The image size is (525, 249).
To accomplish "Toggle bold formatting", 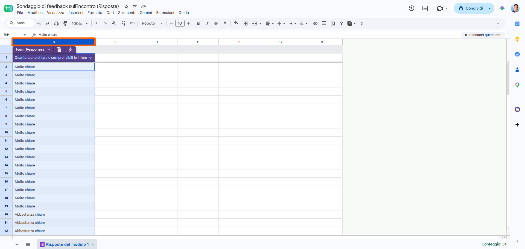I will coord(199,24).
